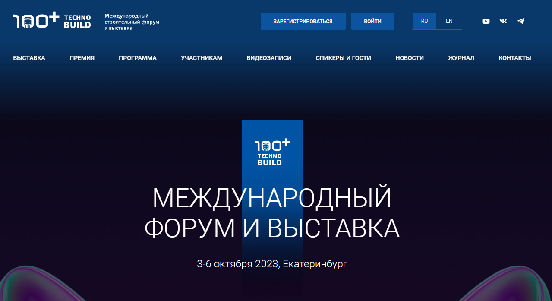Open the YouTube channel icon
Image resolution: width=552 pixels, height=301 pixels.
[x=486, y=21]
